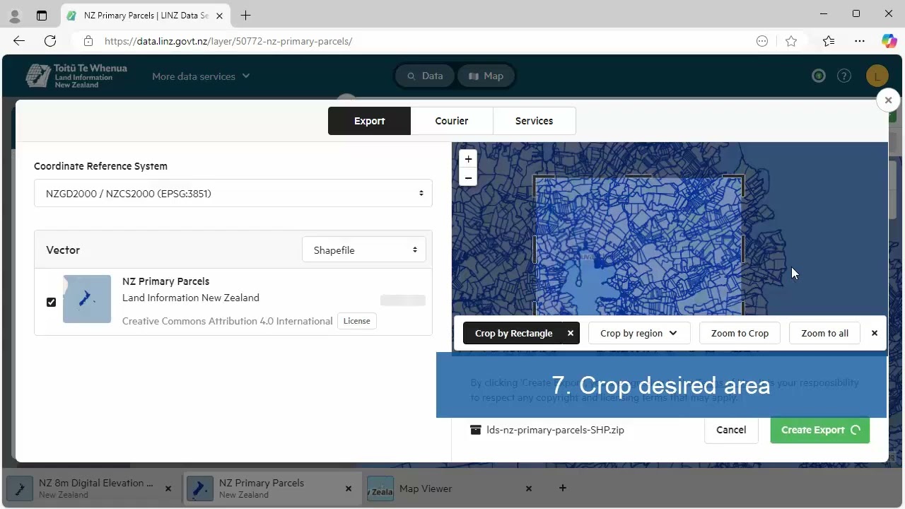Switch to the Export tab
This screenshot has width=905, height=509.
click(x=369, y=121)
